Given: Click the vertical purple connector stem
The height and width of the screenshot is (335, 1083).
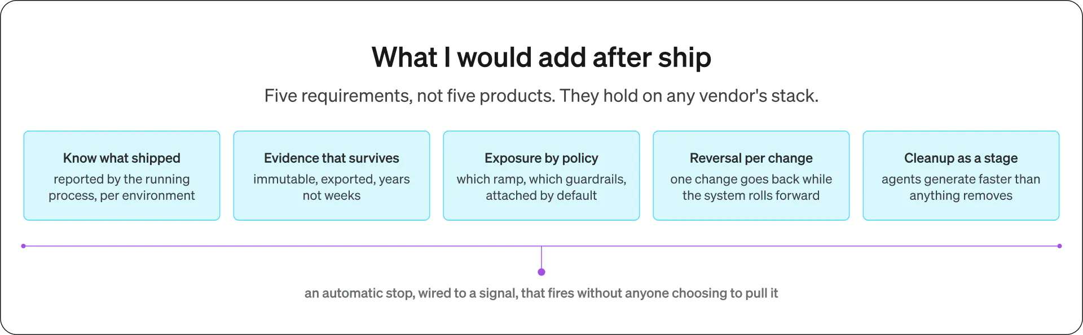Looking at the screenshot, I should click(541, 258).
